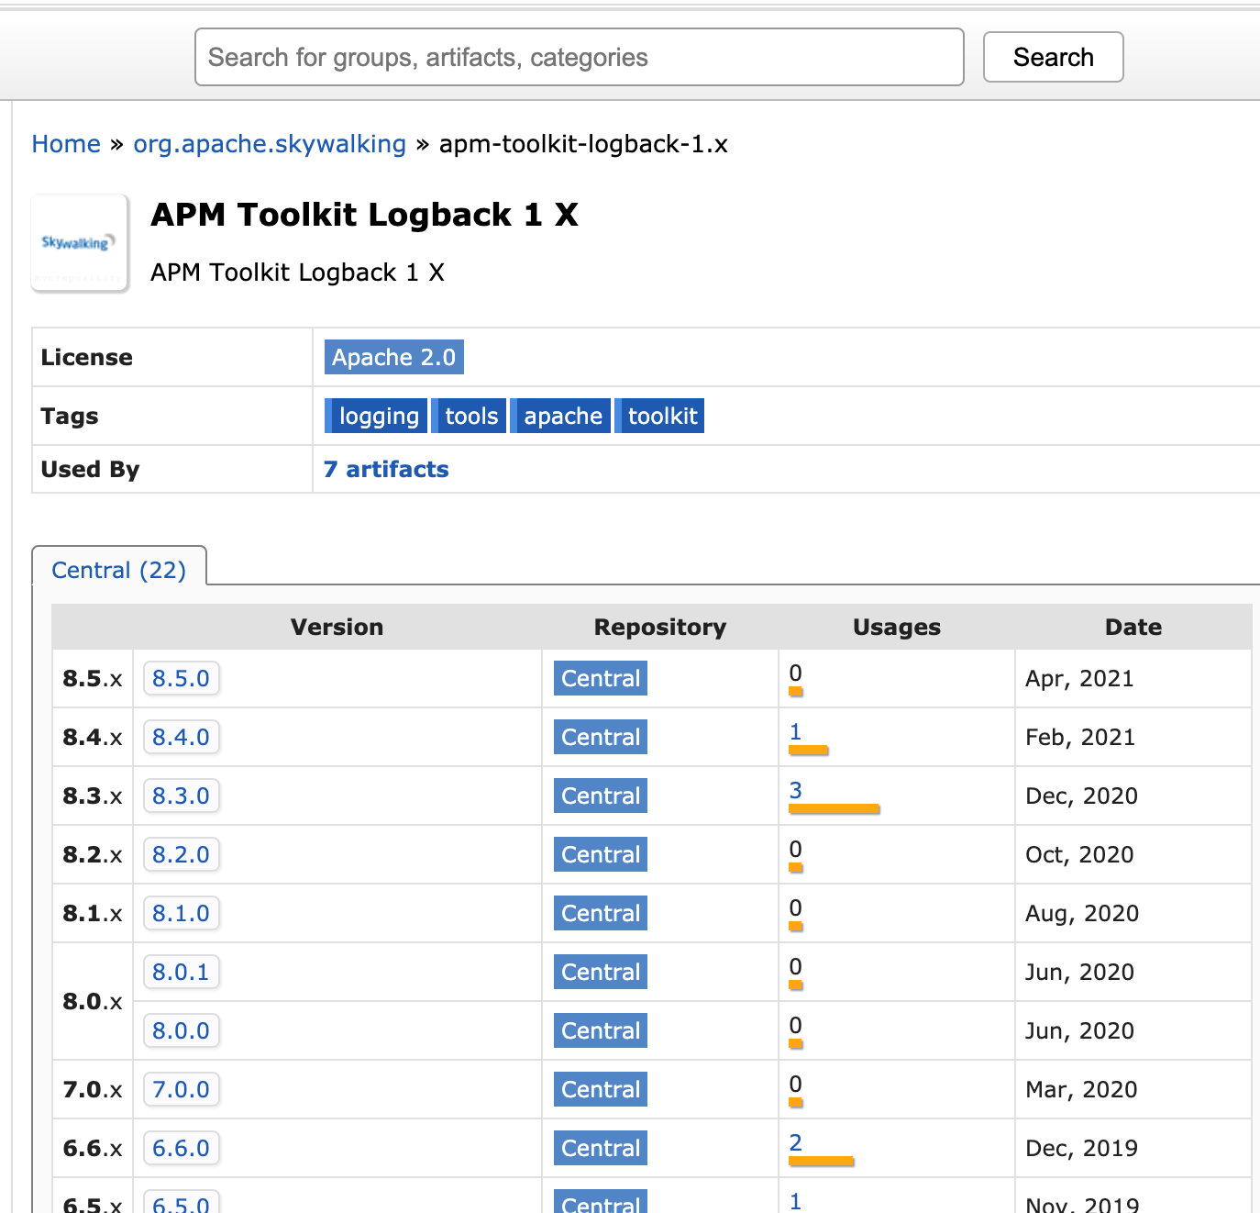Open version 8.2.0
This screenshot has width=1260, height=1213.
(x=182, y=854)
